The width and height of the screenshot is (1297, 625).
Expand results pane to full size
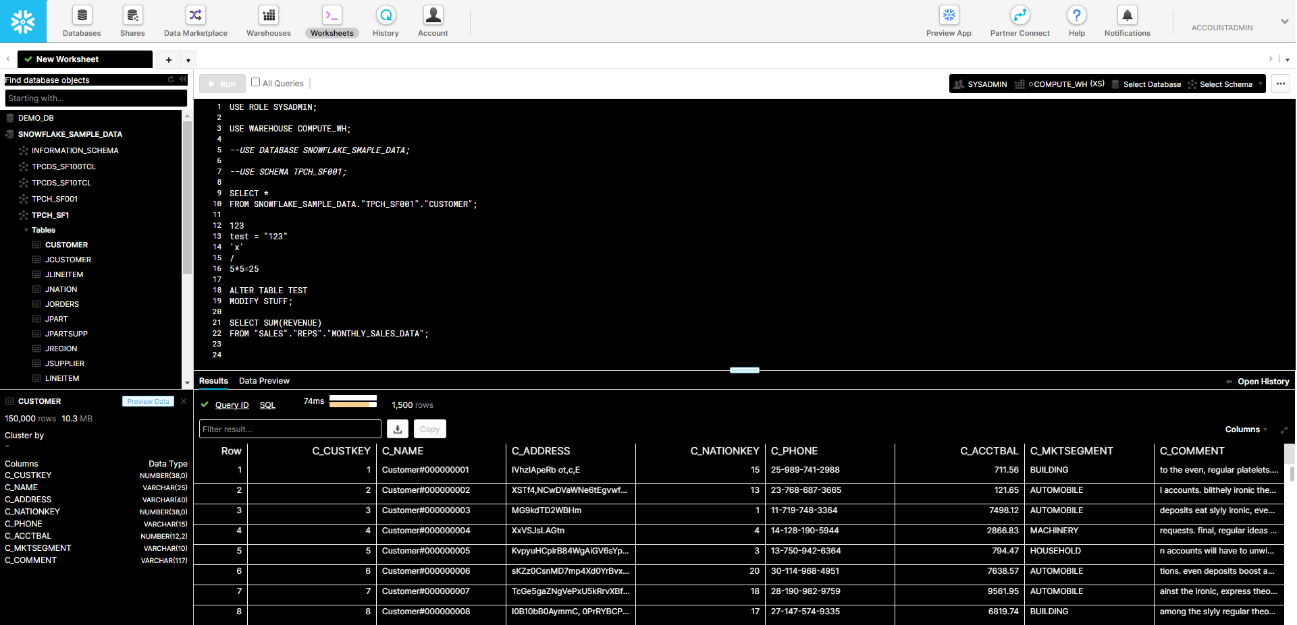click(x=1284, y=429)
